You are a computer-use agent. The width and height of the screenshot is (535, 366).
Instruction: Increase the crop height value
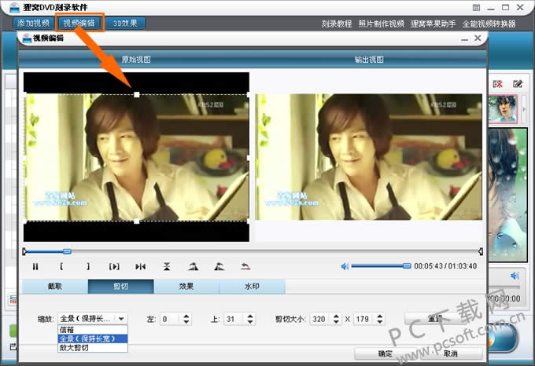[x=380, y=317]
